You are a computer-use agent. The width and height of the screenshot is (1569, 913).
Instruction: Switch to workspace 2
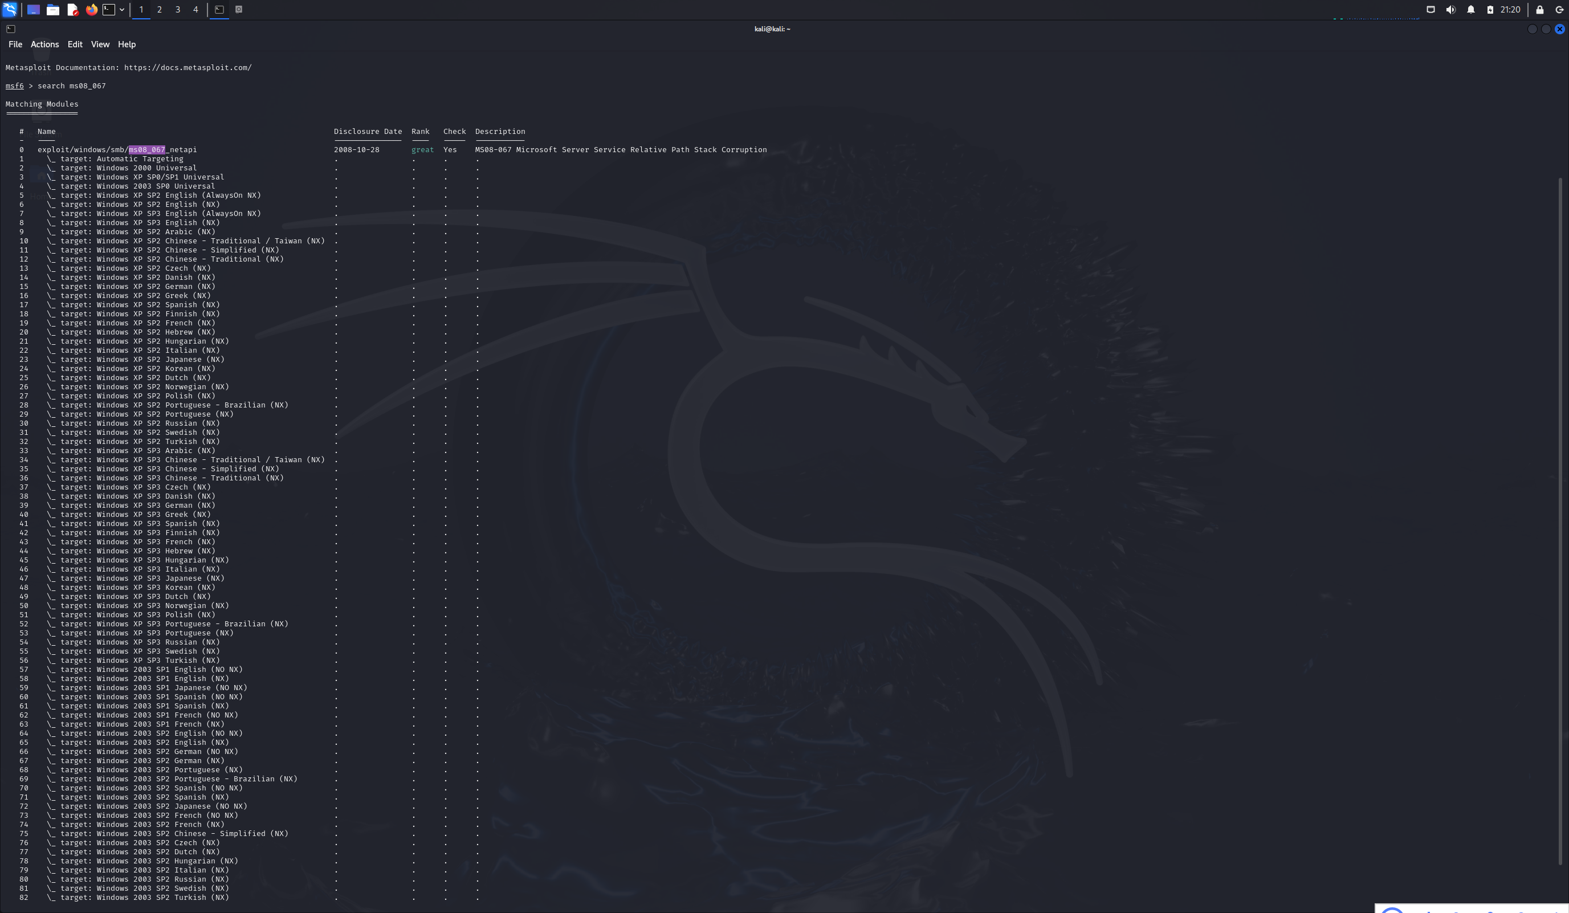pyautogui.click(x=160, y=9)
